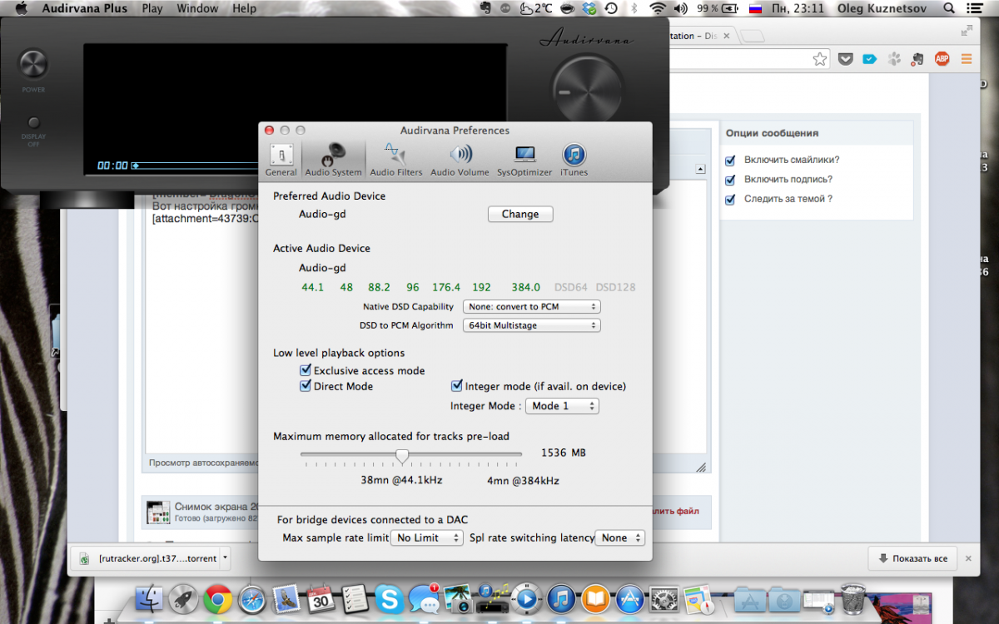Open Skype from the Dock

[x=390, y=599]
